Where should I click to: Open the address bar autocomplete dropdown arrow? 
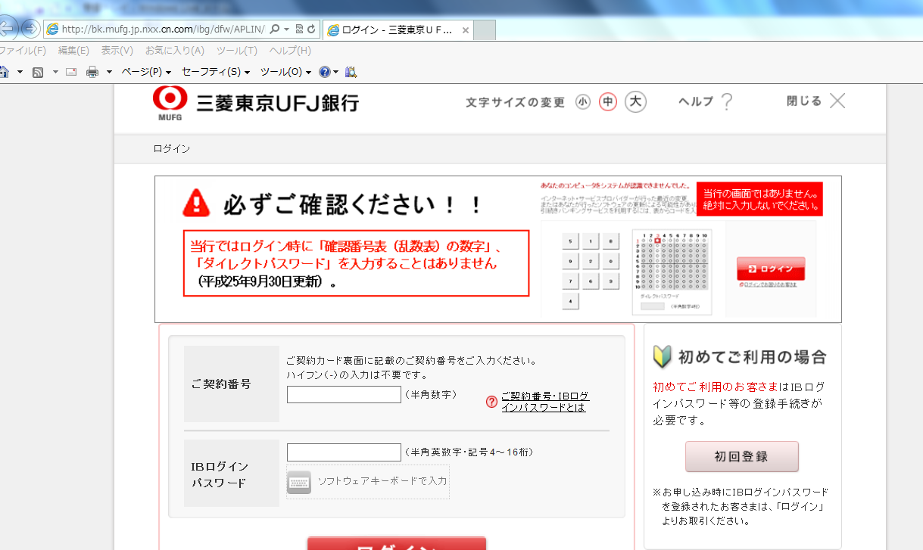286,30
